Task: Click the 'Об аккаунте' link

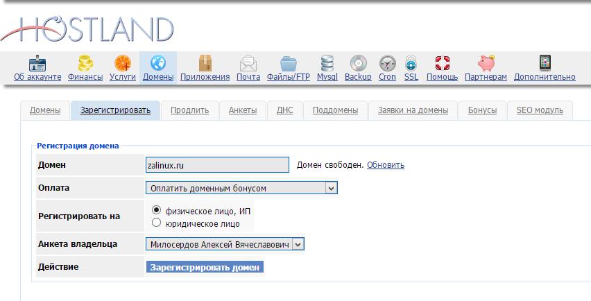Action: tap(37, 77)
